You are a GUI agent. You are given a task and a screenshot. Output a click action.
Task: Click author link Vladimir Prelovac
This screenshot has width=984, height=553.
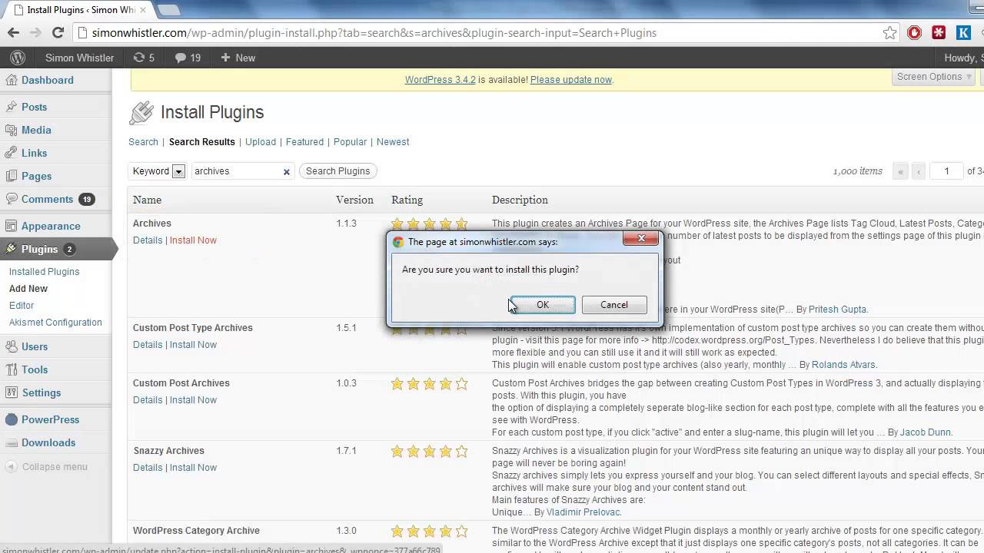pos(583,512)
